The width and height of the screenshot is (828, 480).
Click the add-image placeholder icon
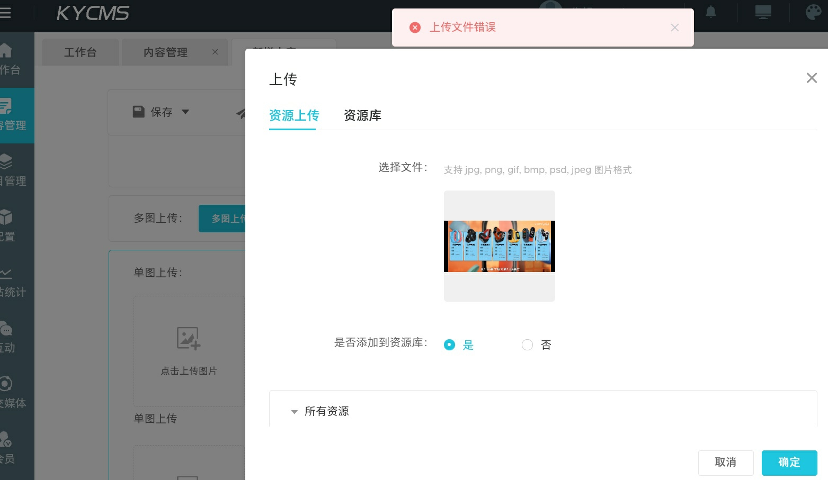pyautogui.click(x=189, y=338)
